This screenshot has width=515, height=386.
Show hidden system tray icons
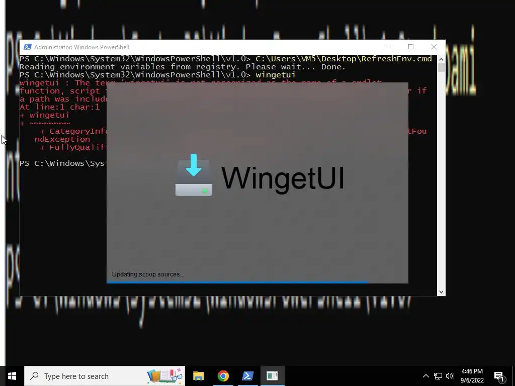pyautogui.click(x=425, y=376)
